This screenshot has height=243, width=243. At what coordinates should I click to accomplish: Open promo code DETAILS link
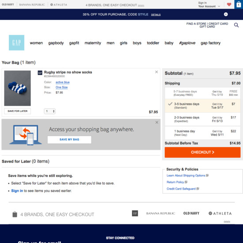click(156, 15)
